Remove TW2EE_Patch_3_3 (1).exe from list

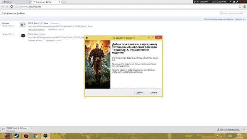56,29
